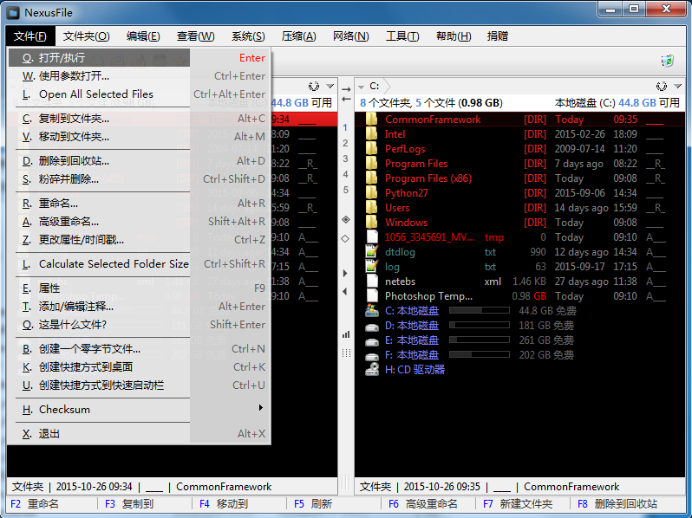This screenshot has width=692, height=518.
Task: Click the D: drive usage bar
Action: pos(480,326)
